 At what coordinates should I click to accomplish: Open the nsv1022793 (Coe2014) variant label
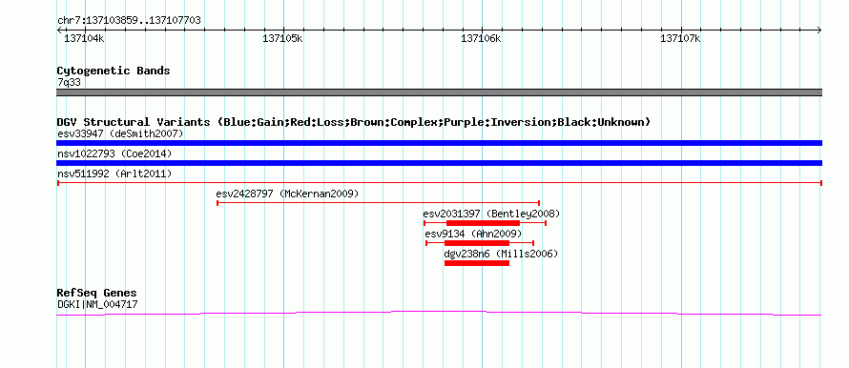coord(114,154)
